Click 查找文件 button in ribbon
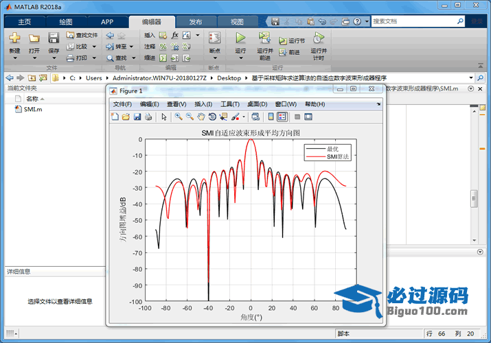This screenshot has height=343, width=491. [x=82, y=35]
